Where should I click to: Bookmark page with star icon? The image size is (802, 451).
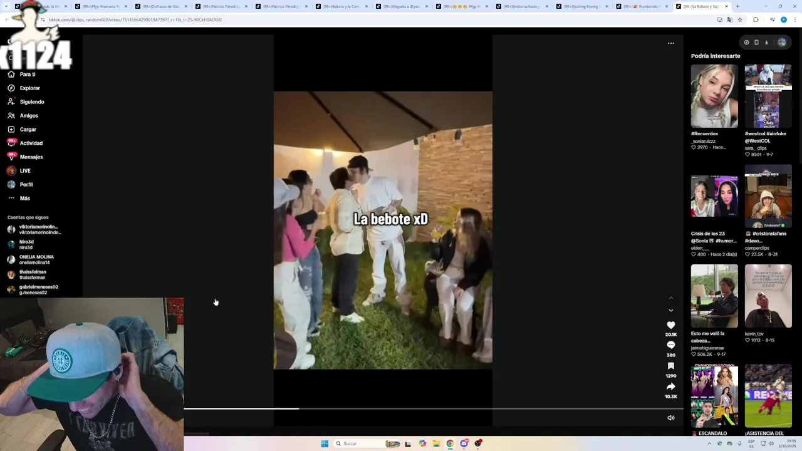coord(740,19)
